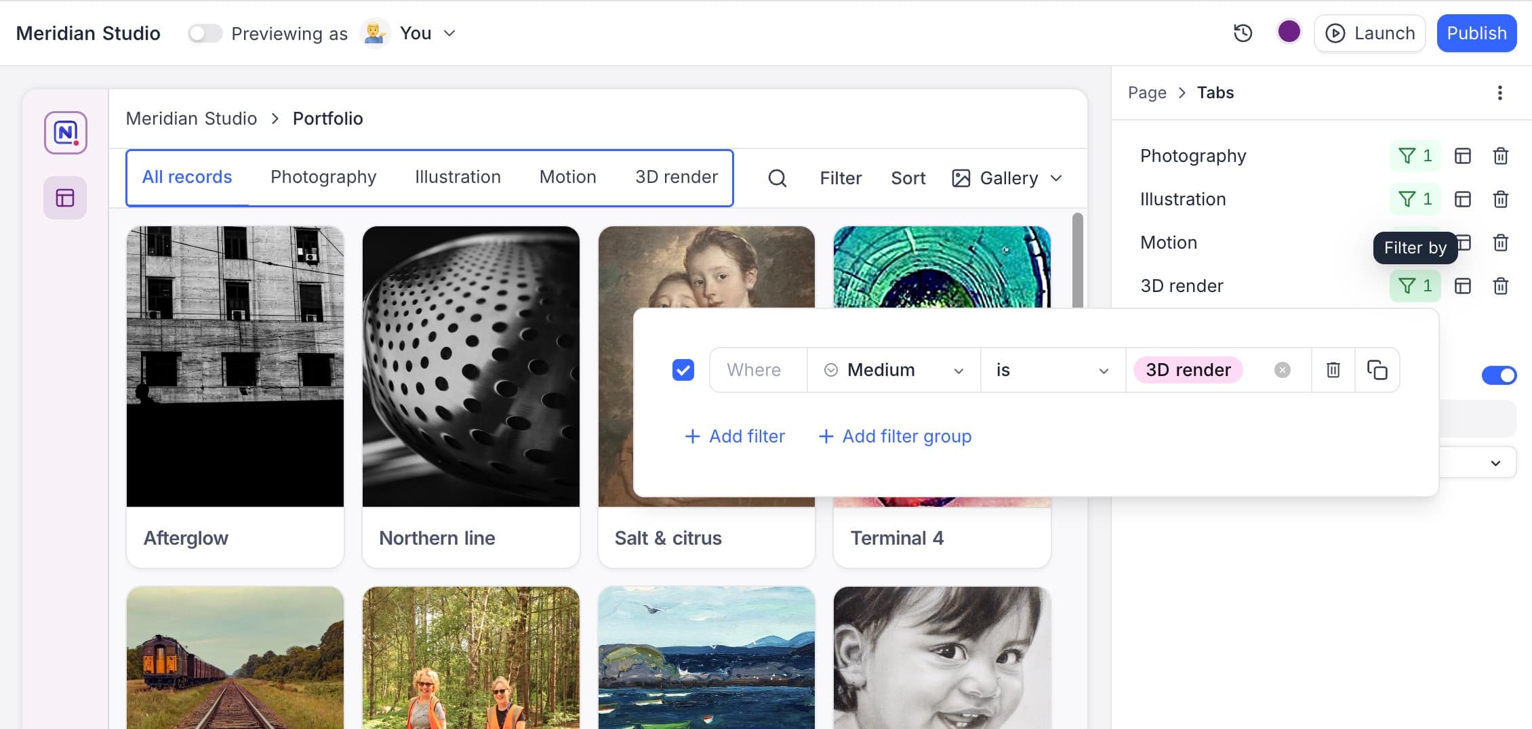Go to Page breadcrumb in side panel
Screen dimensions: 1532x729
(1147, 93)
